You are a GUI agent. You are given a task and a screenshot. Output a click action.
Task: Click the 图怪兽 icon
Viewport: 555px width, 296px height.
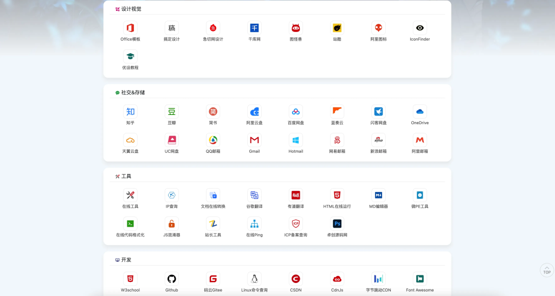coord(296,28)
